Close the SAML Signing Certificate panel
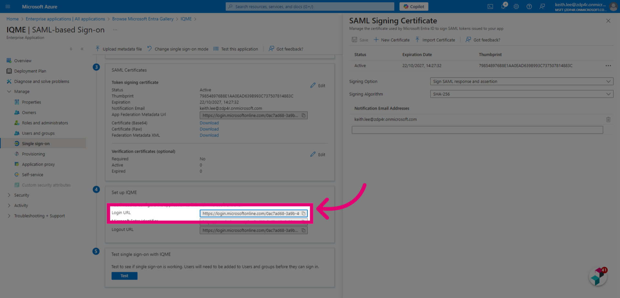The width and height of the screenshot is (620, 298). (608, 21)
